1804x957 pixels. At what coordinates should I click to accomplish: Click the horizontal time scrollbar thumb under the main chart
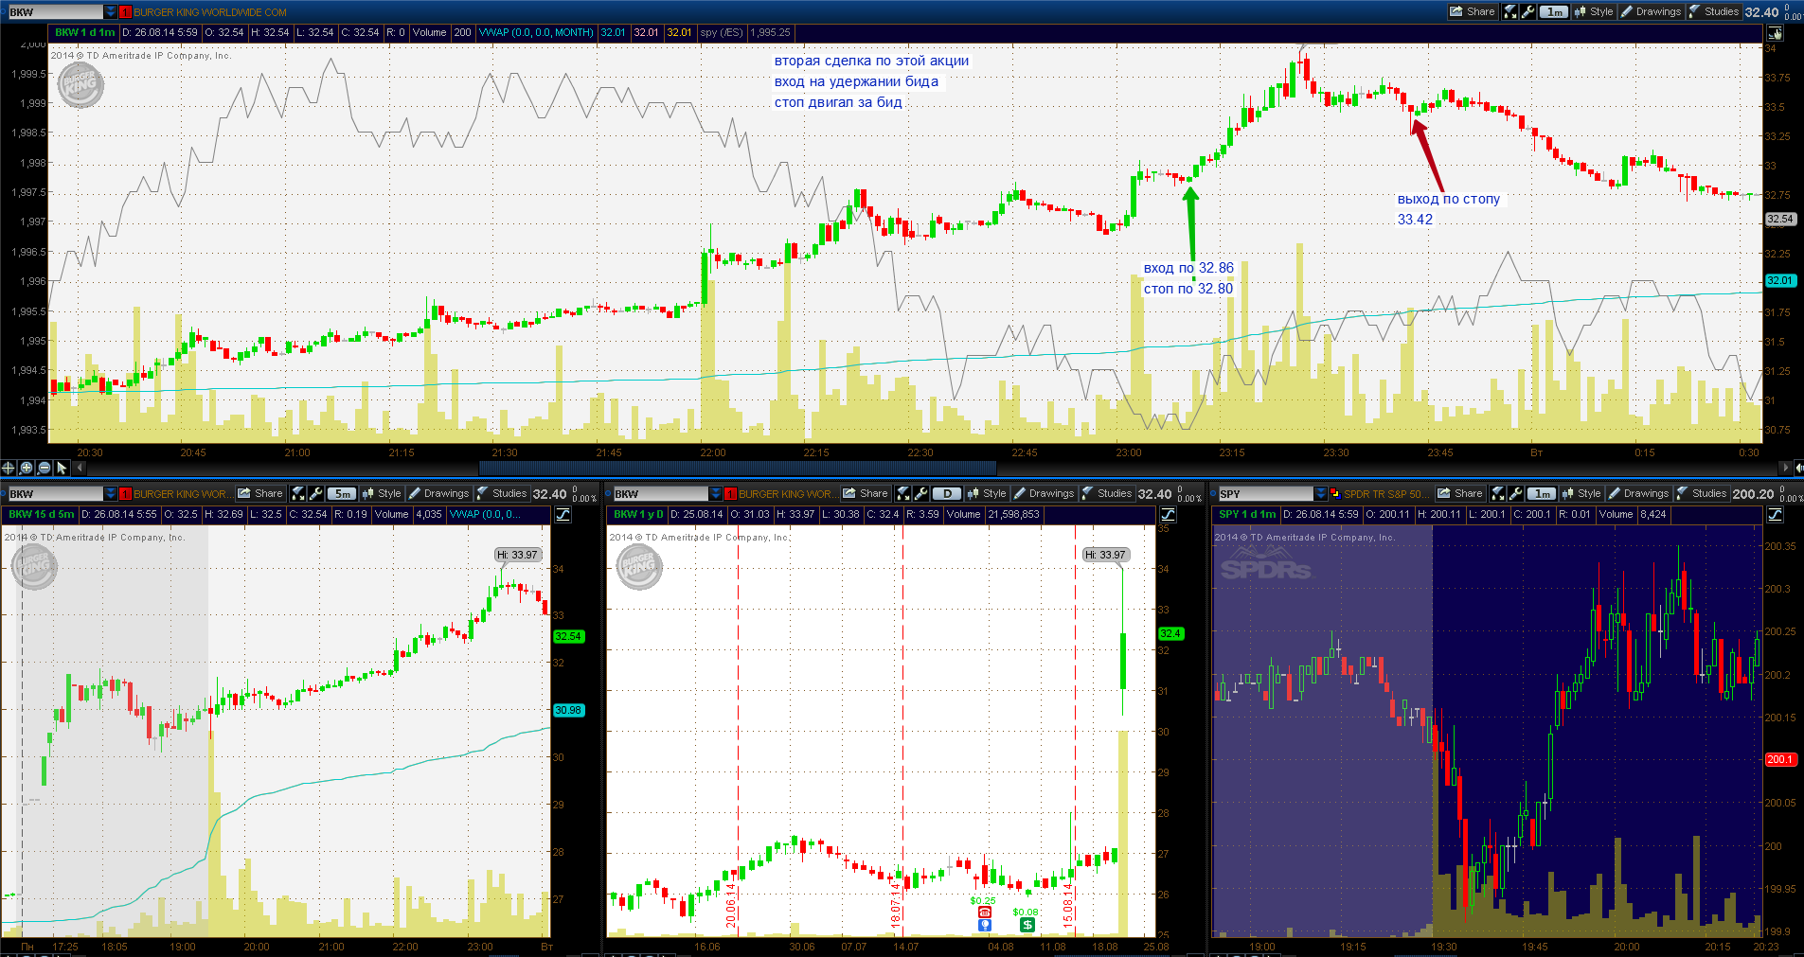[738, 468]
